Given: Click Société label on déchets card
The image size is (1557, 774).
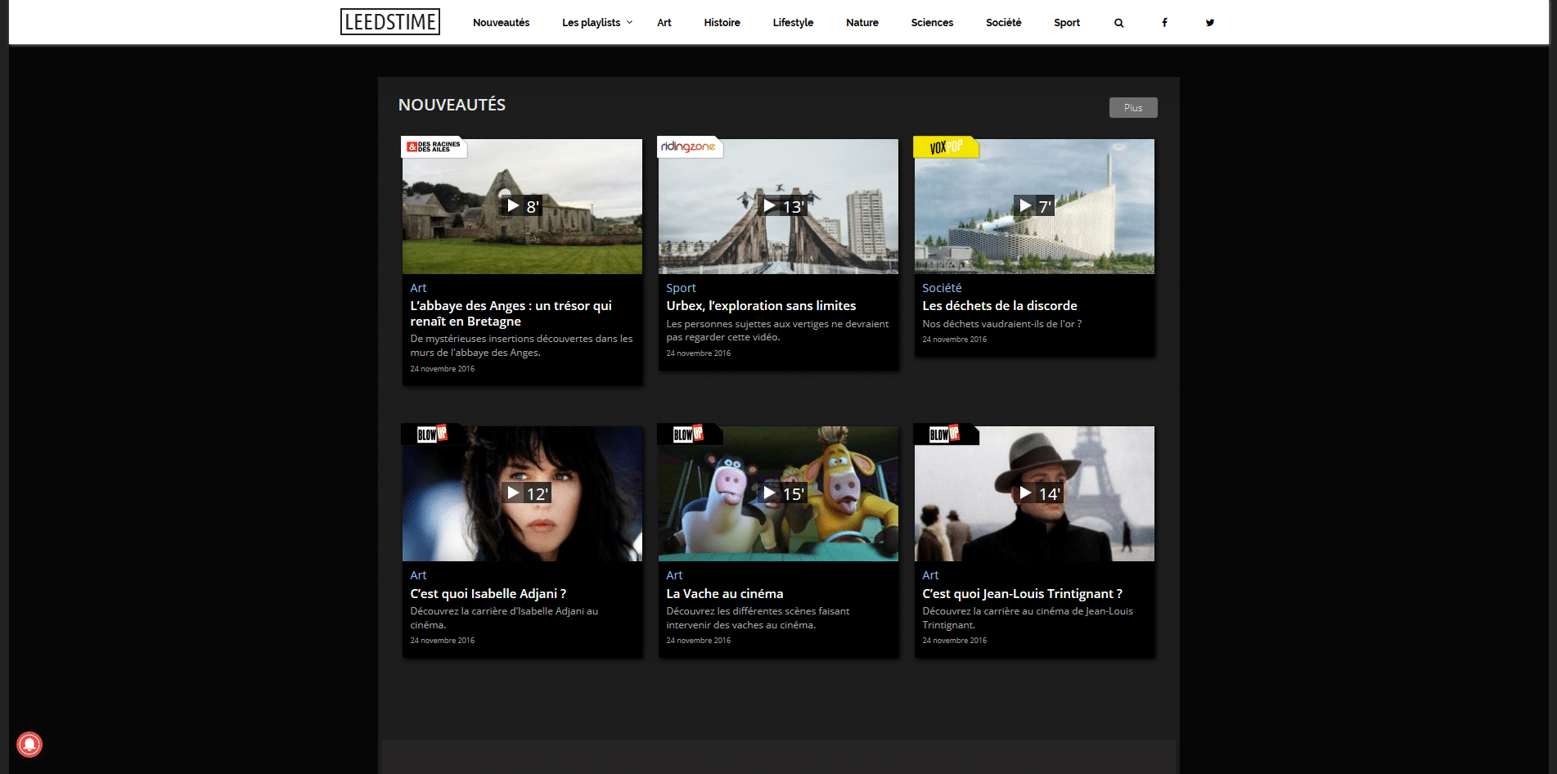Looking at the screenshot, I should pyautogui.click(x=942, y=288).
